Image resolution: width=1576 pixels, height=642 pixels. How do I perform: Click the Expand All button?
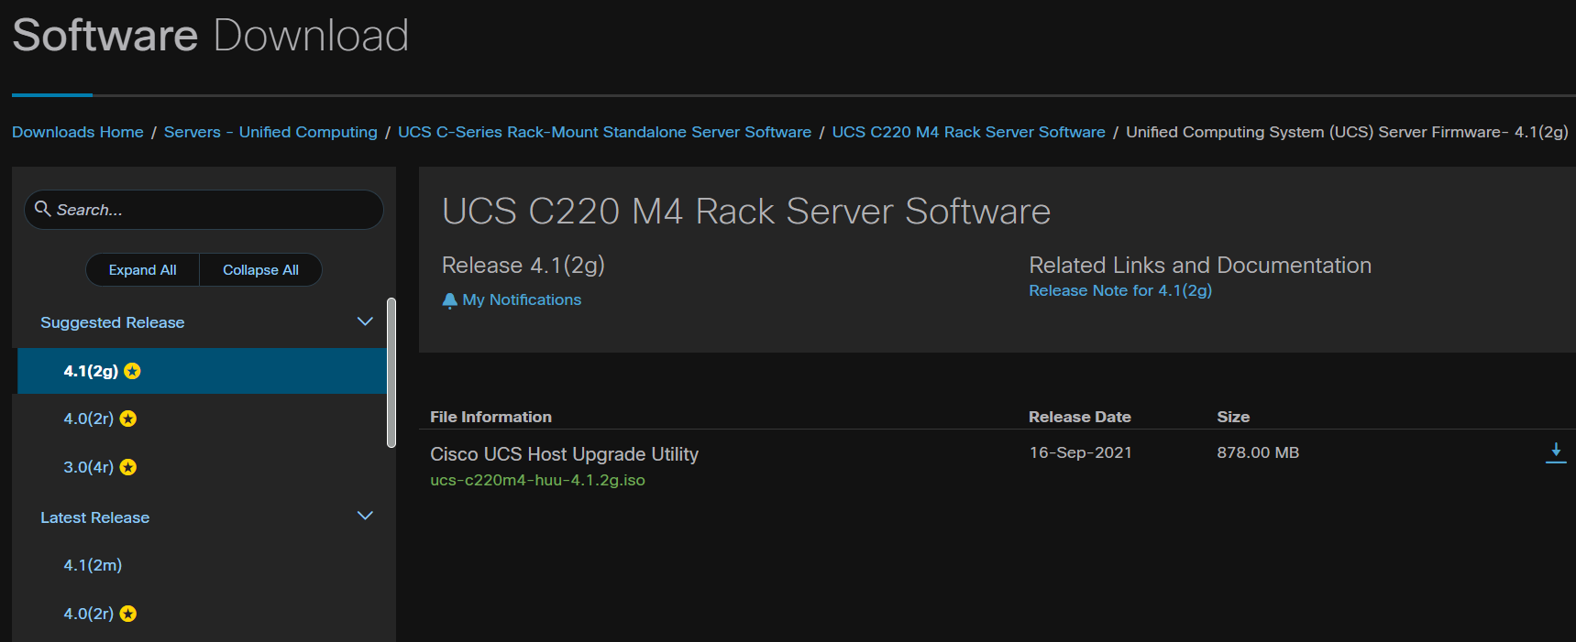(x=142, y=270)
